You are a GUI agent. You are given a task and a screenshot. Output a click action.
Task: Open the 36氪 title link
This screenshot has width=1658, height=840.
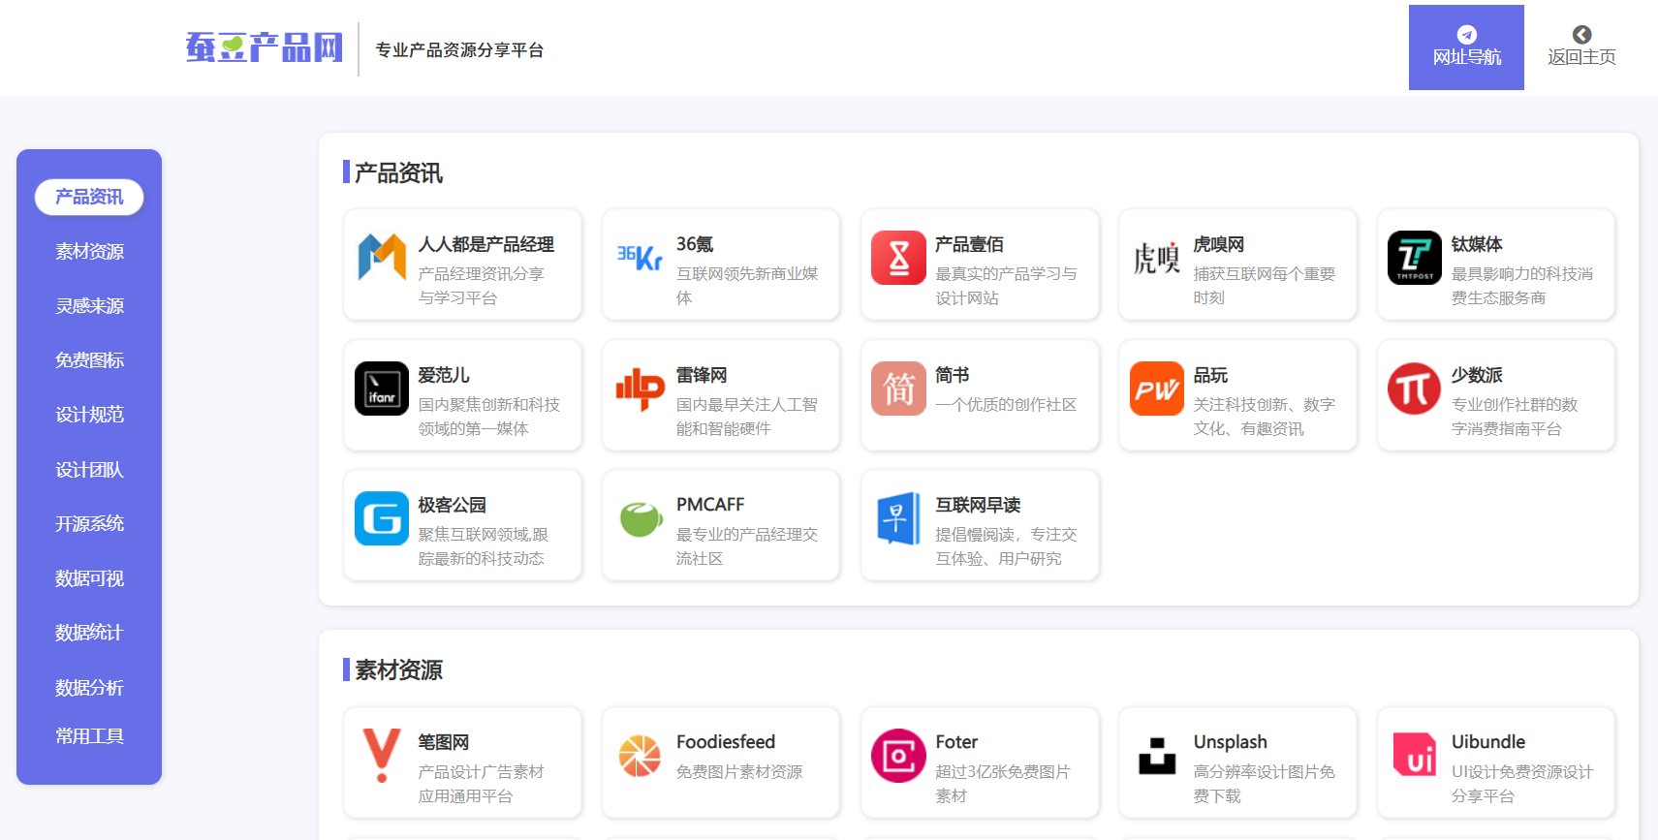[x=695, y=244]
